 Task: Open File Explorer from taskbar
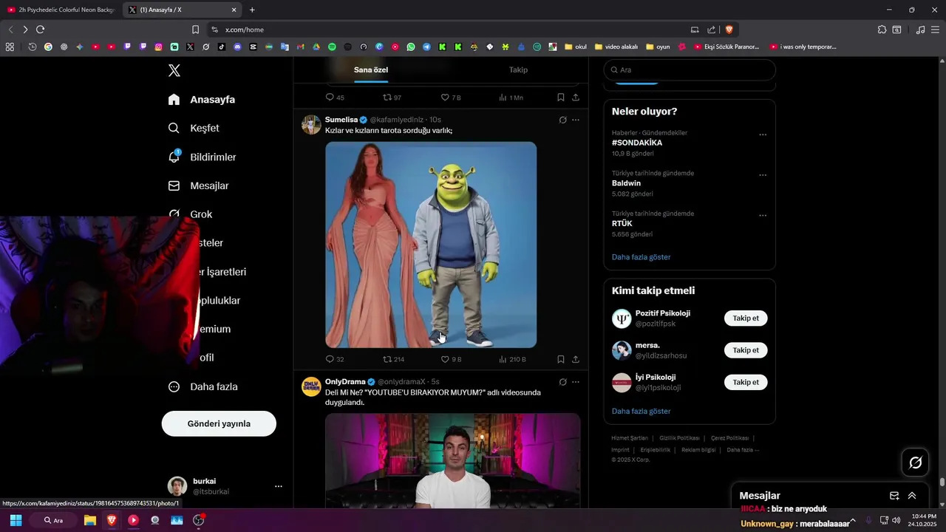click(90, 520)
